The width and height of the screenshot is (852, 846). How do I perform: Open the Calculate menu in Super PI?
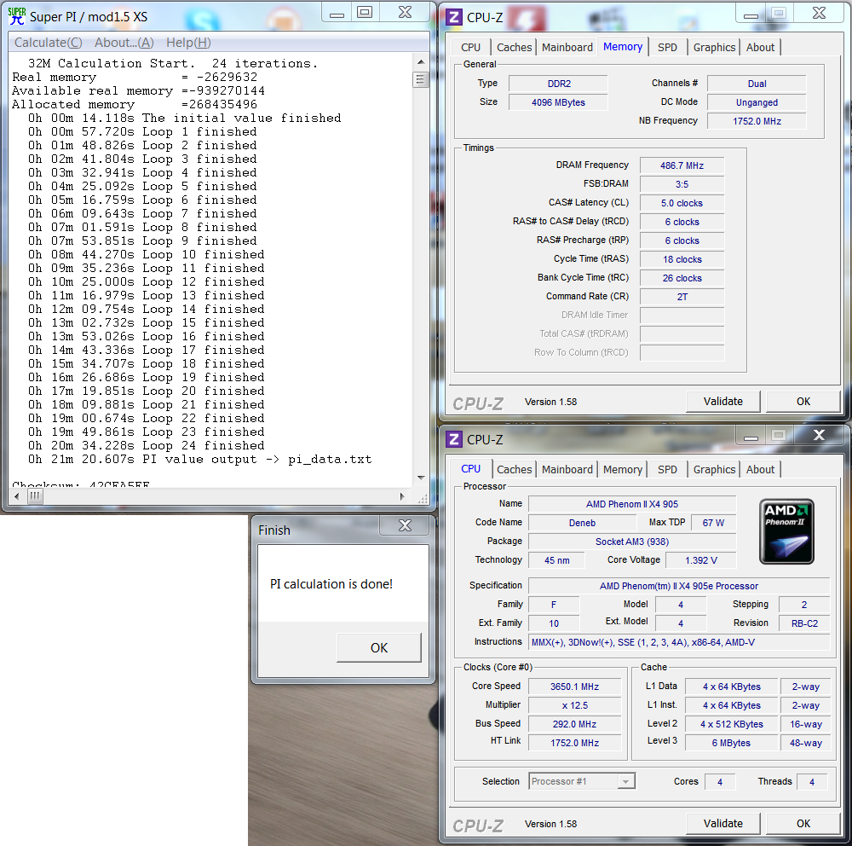[49, 43]
